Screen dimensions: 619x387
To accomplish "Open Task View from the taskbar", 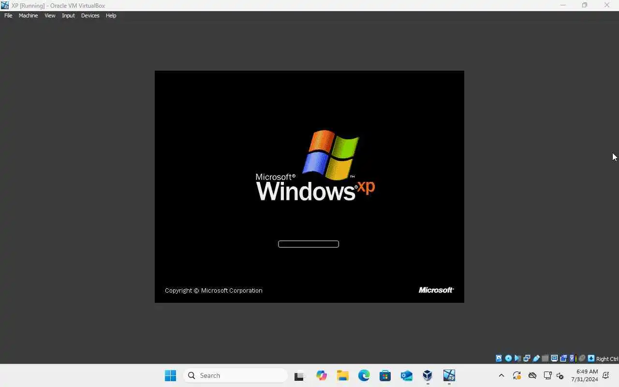I will (300, 375).
